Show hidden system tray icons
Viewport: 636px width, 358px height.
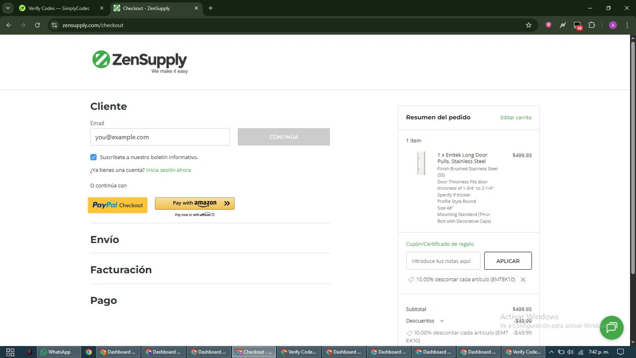551,352
